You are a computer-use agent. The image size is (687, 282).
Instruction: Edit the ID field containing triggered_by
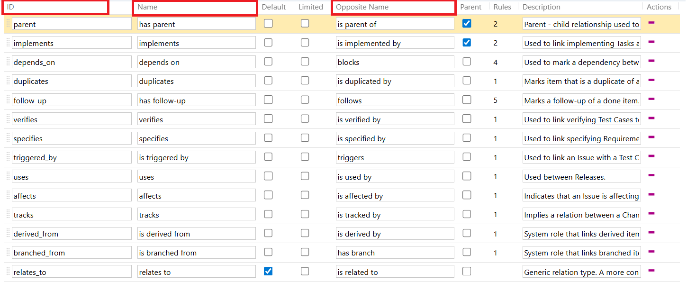[72, 157]
